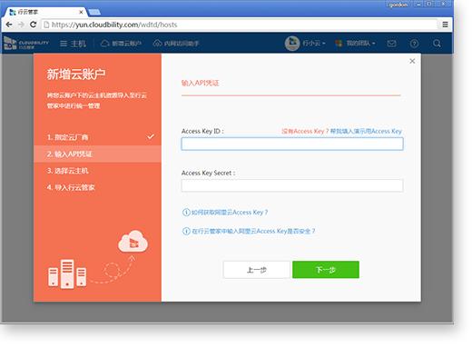This screenshot has width=472, height=358.
Task: Click the info icon before 如何获取阿里云
Action: click(186, 213)
